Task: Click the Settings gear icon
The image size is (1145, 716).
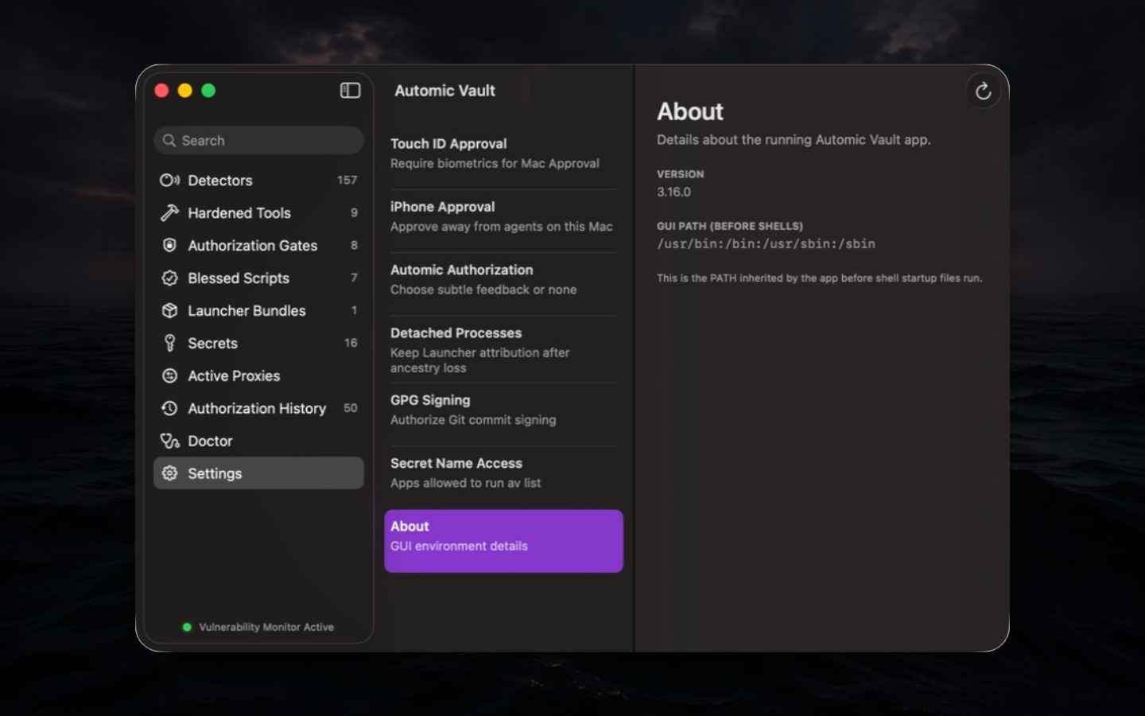Action: 169,473
